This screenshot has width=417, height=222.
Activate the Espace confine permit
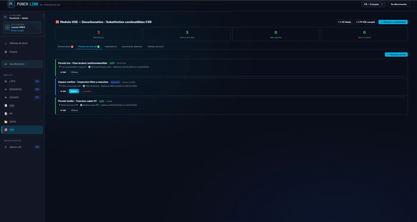click(74, 91)
